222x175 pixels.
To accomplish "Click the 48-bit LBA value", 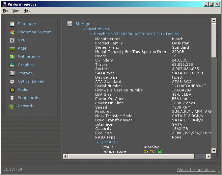I will (x=181, y=94).
